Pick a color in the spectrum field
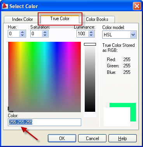 [x=44, y=77]
